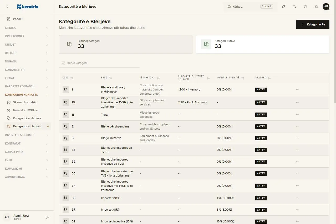Select the Kategori Aktive summary card
The image size is (336, 224).
tap(263, 44)
